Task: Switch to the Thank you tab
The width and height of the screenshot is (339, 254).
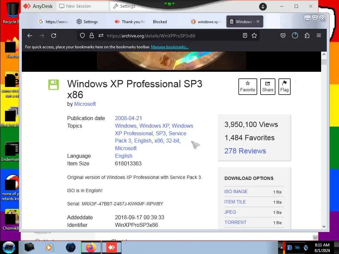Action: coord(130,21)
